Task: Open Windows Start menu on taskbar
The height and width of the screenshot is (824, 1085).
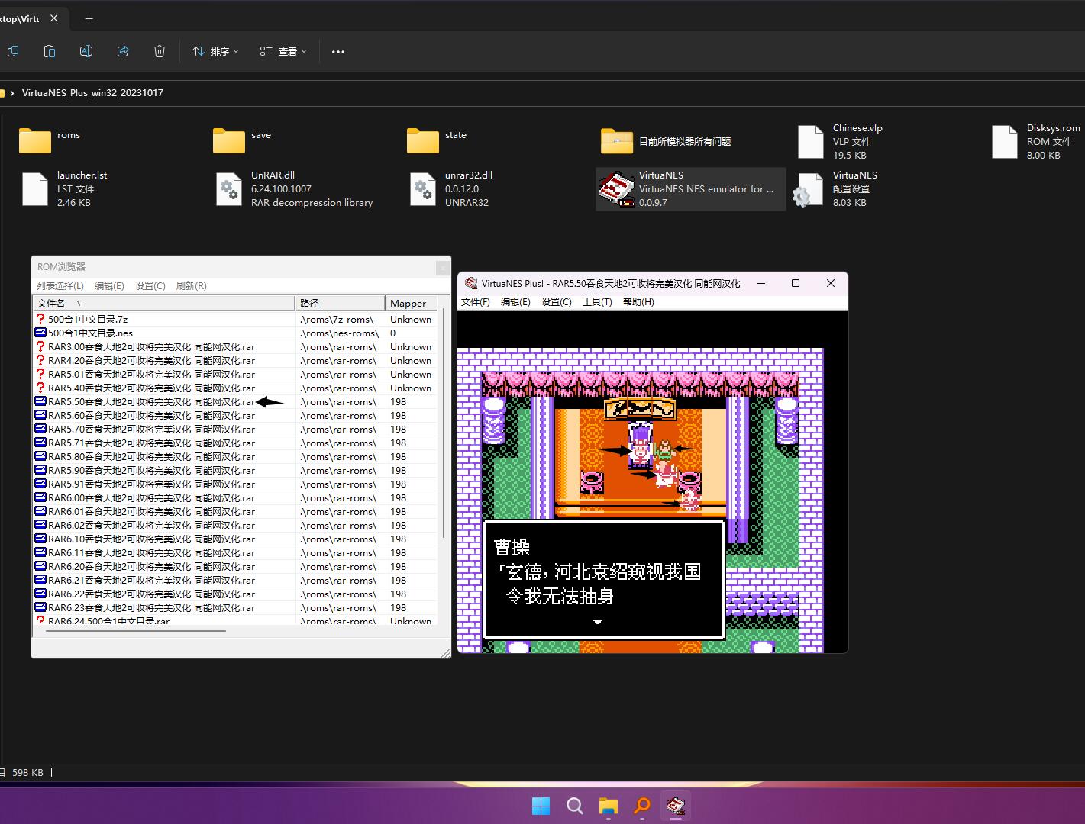Action: point(541,806)
